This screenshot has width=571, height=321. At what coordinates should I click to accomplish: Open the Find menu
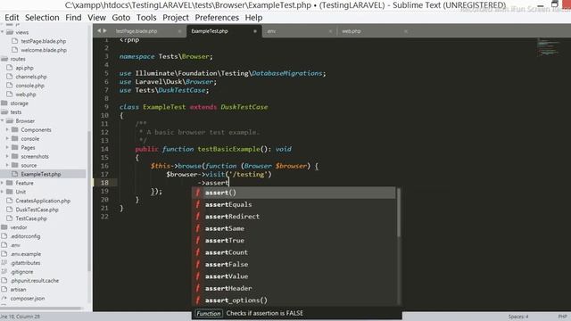coord(73,18)
